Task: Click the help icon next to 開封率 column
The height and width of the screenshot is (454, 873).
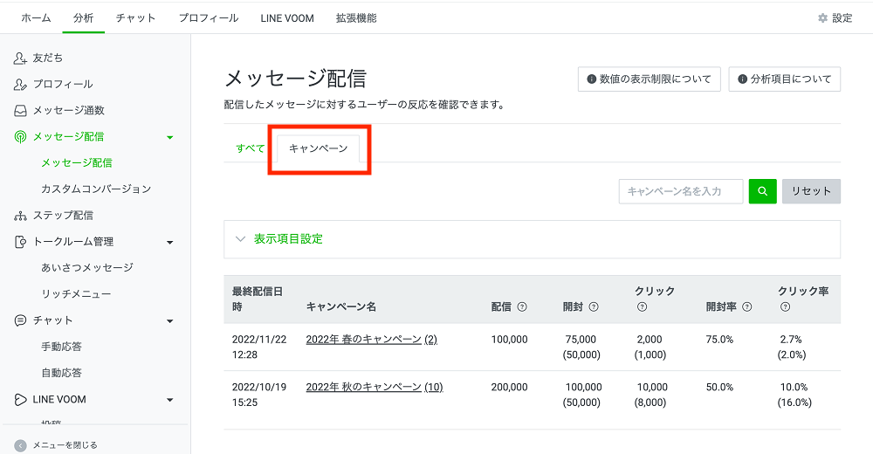Action: click(x=747, y=307)
